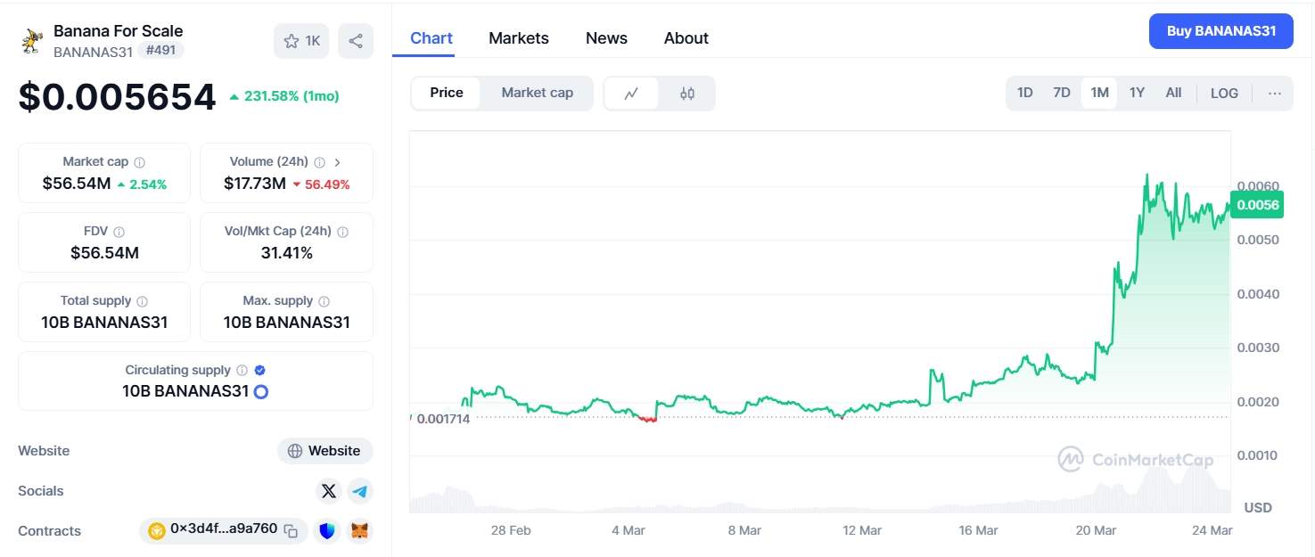Open the News tab
Screen dimensions: 1315x557
click(606, 37)
